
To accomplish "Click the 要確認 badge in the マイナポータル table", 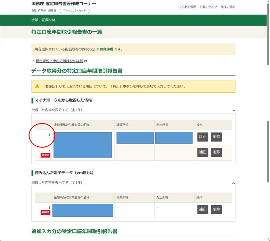I will (x=45, y=155).
